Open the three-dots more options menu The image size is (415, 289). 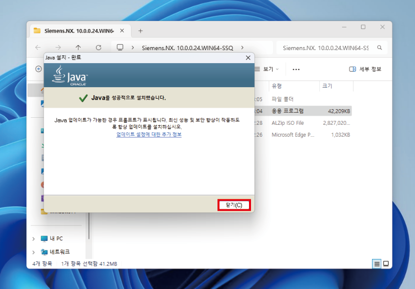tap(296, 70)
